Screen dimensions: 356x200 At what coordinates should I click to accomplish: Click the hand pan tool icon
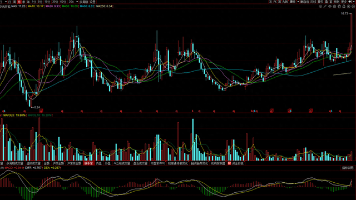(339, 6)
